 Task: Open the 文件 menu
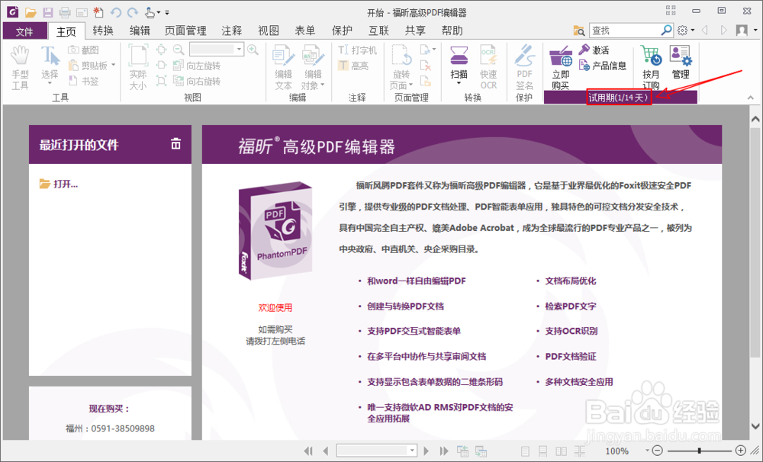pyautogui.click(x=25, y=31)
